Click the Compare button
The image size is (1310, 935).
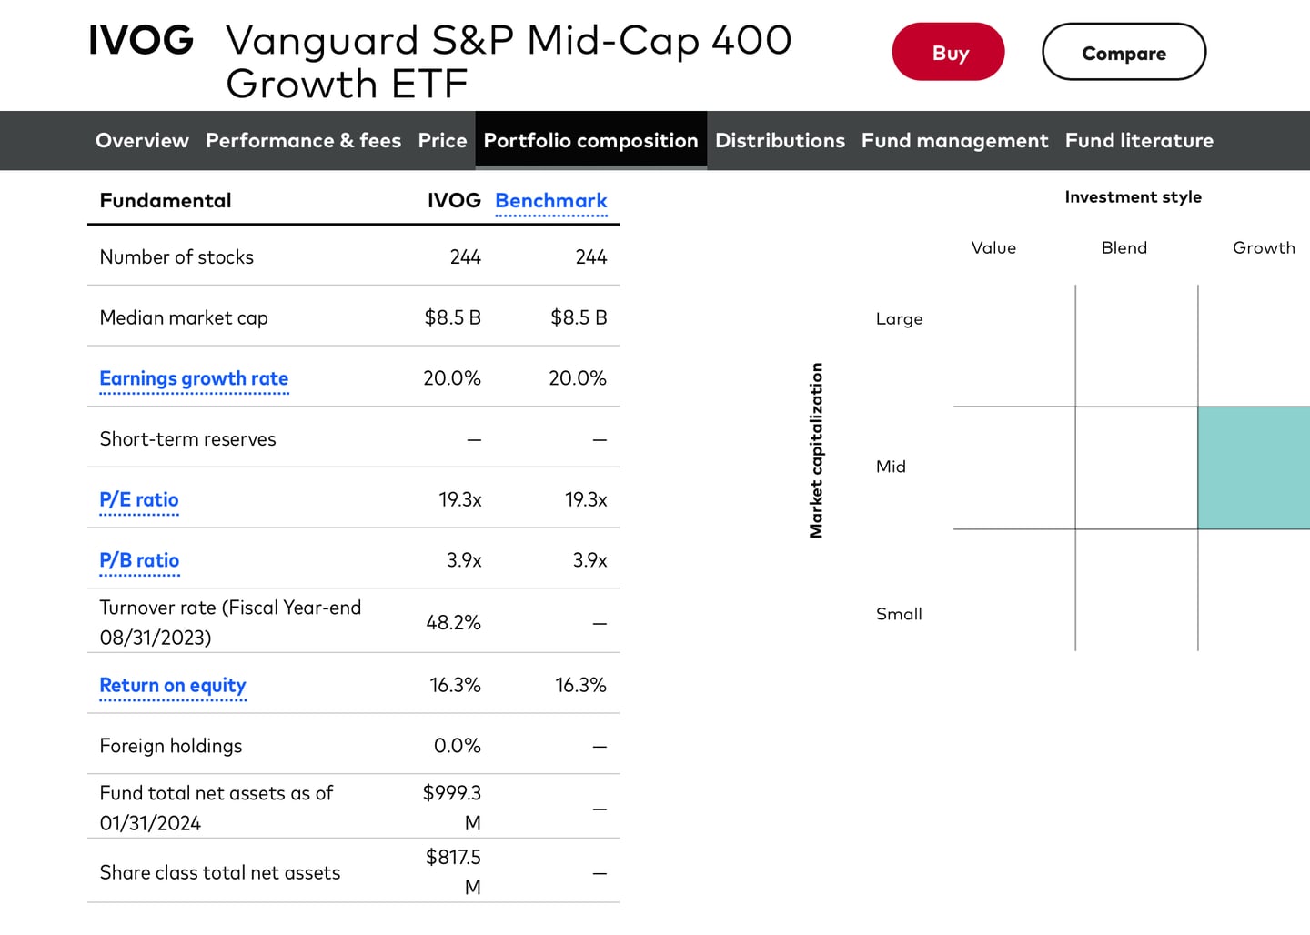[x=1124, y=53]
